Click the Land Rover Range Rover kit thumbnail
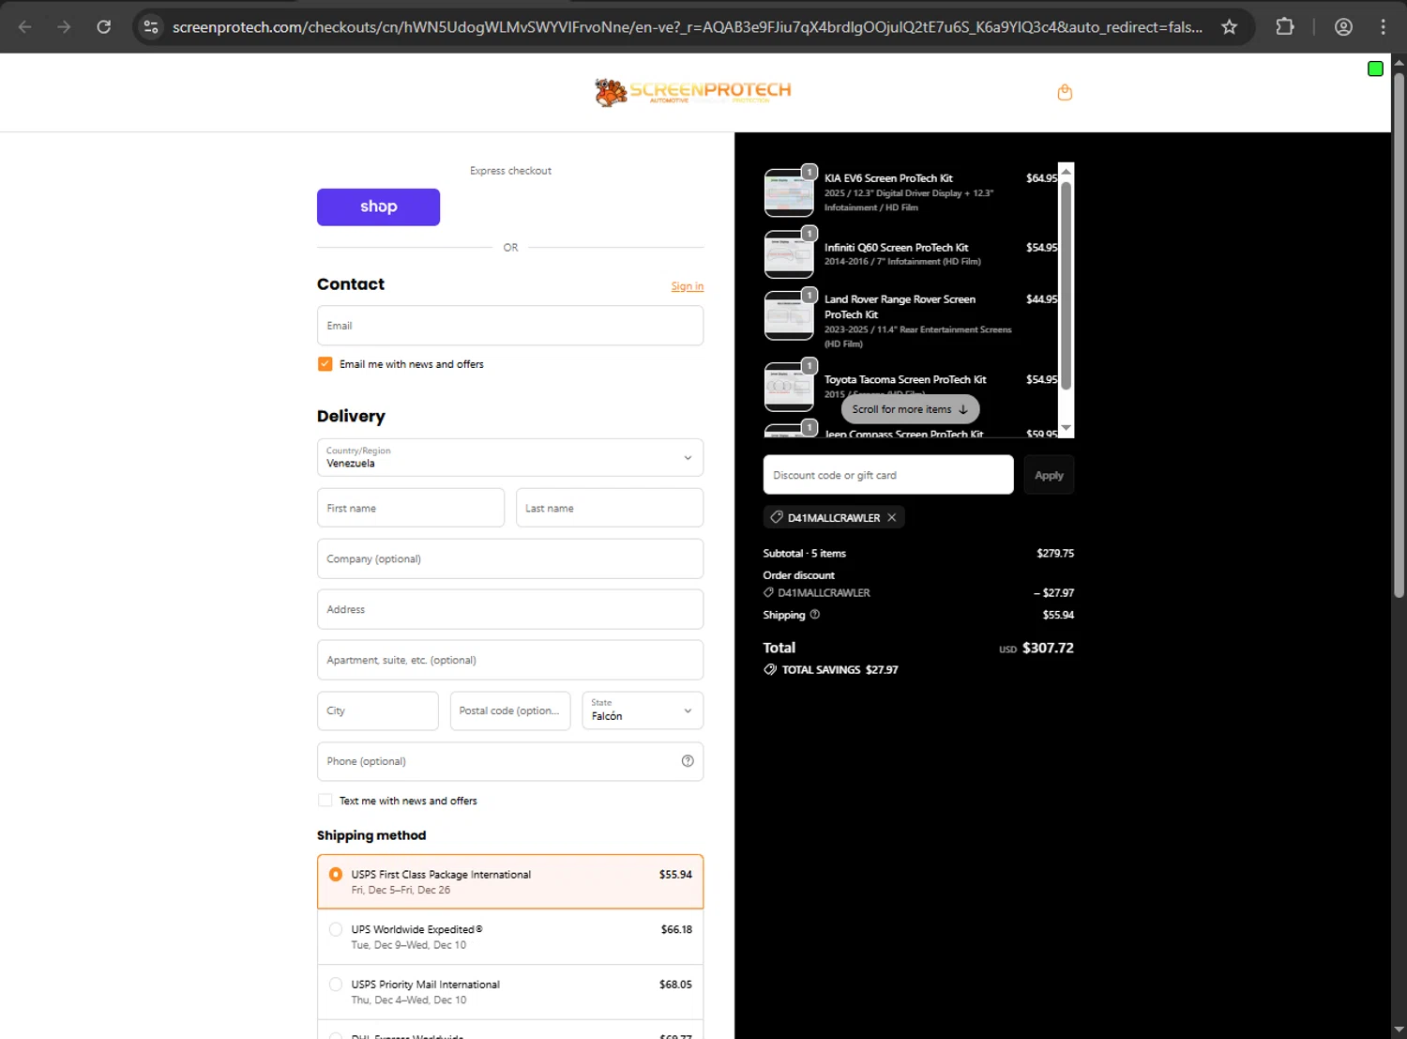 click(x=789, y=315)
